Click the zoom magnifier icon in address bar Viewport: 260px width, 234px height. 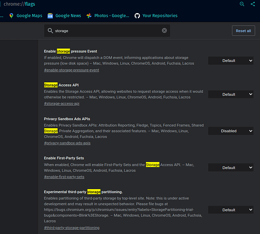[x=242, y=4]
